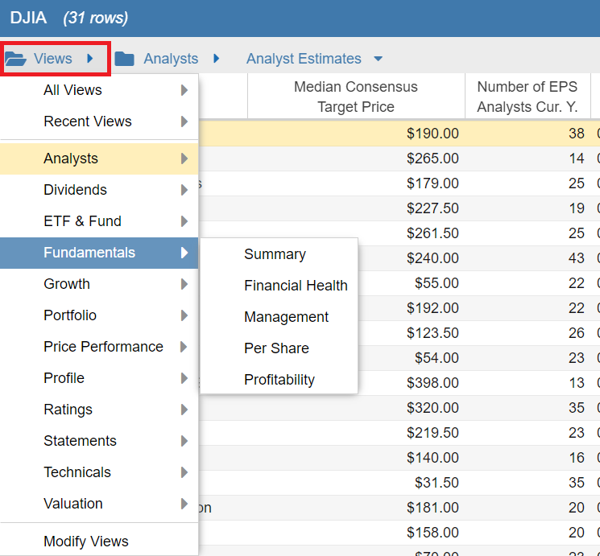Expand the arrow next to Views breadcrumb

[x=91, y=59]
